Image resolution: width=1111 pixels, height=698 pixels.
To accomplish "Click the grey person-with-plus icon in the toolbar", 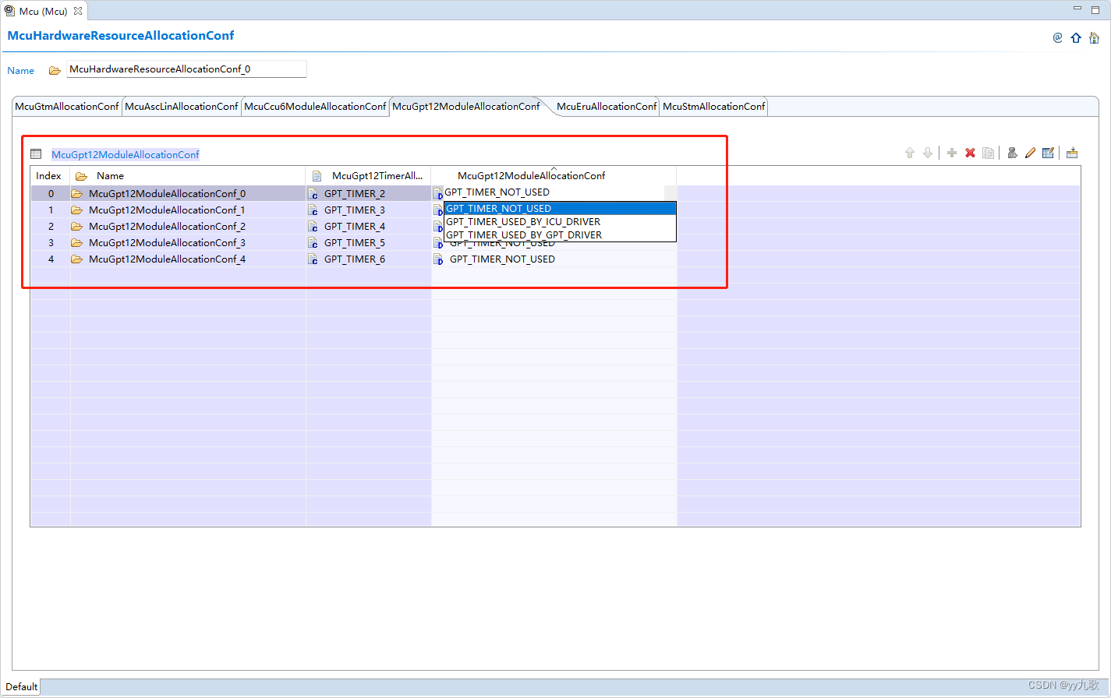I will (x=1012, y=153).
